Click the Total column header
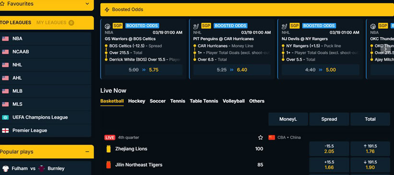The width and height of the screenshot is (394, 175). pyautogui.click(x=370, y=119)
